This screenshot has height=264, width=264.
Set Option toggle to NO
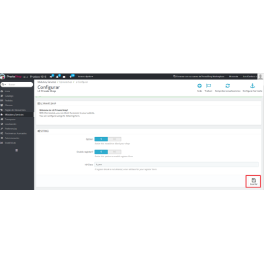114,139
